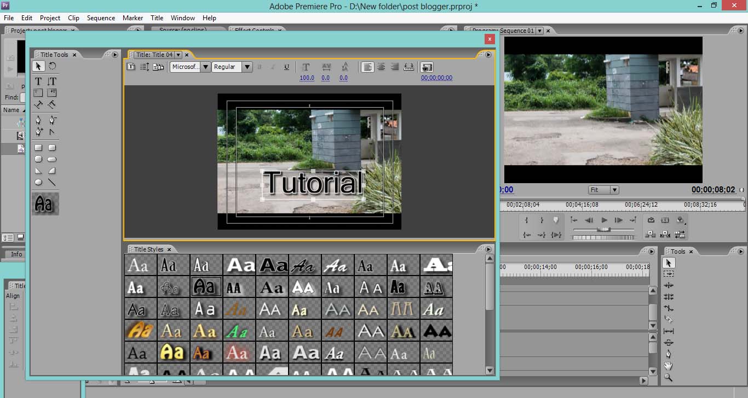The width and height of the screenshot is (748, 398).
Task: Choose the Rotation tool in Title Tools
Action: (x=52, y=66)
